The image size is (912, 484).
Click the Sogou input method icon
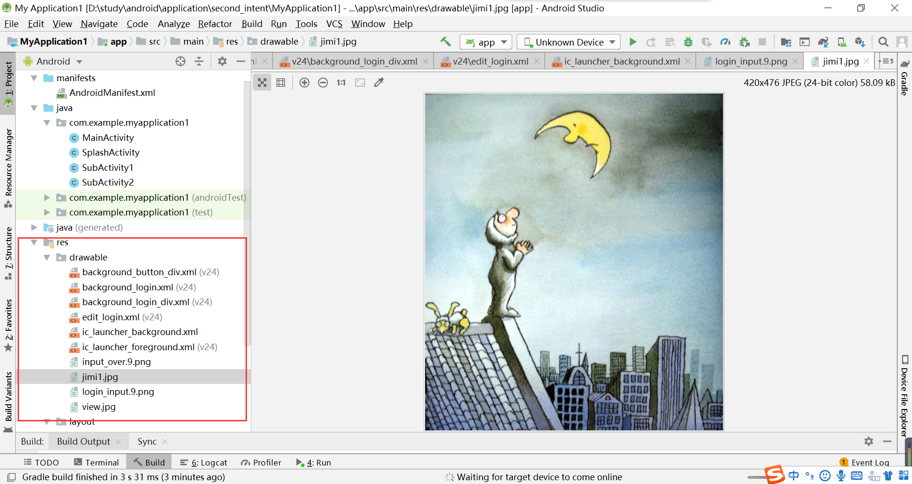coord(774,474)
